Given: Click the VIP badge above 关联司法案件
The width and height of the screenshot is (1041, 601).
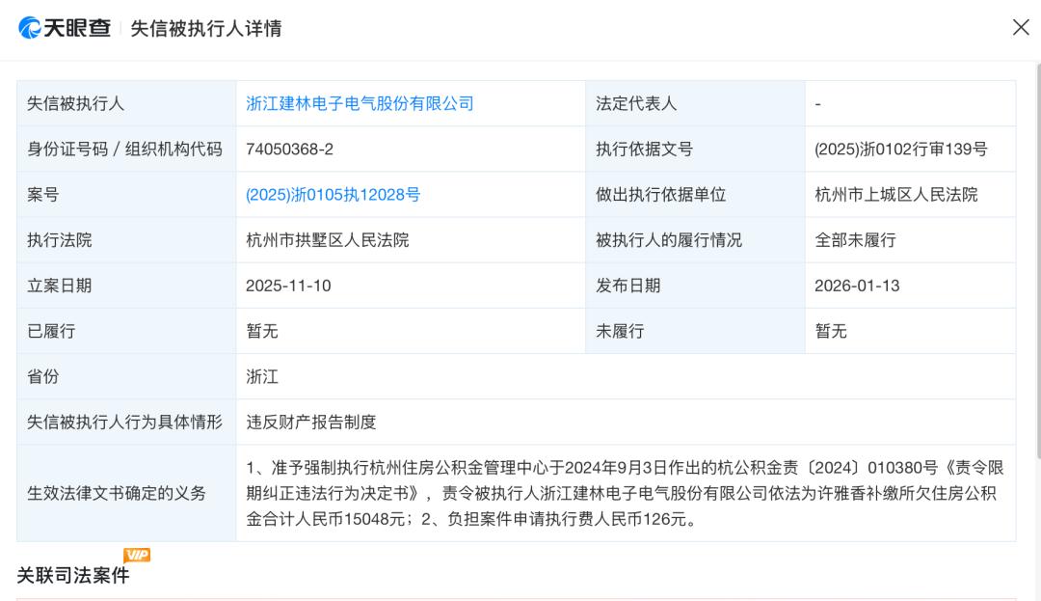Looking at the screenshot, I should pos(137,555).
